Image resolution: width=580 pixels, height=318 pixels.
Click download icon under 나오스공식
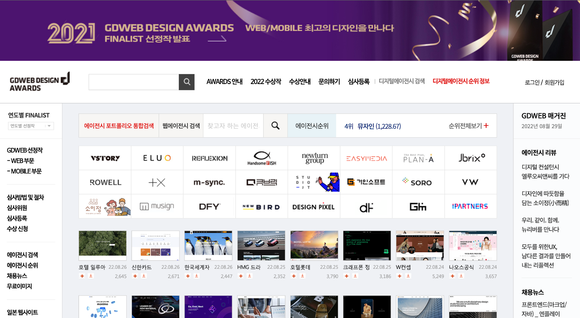click(x=461, y=276)
